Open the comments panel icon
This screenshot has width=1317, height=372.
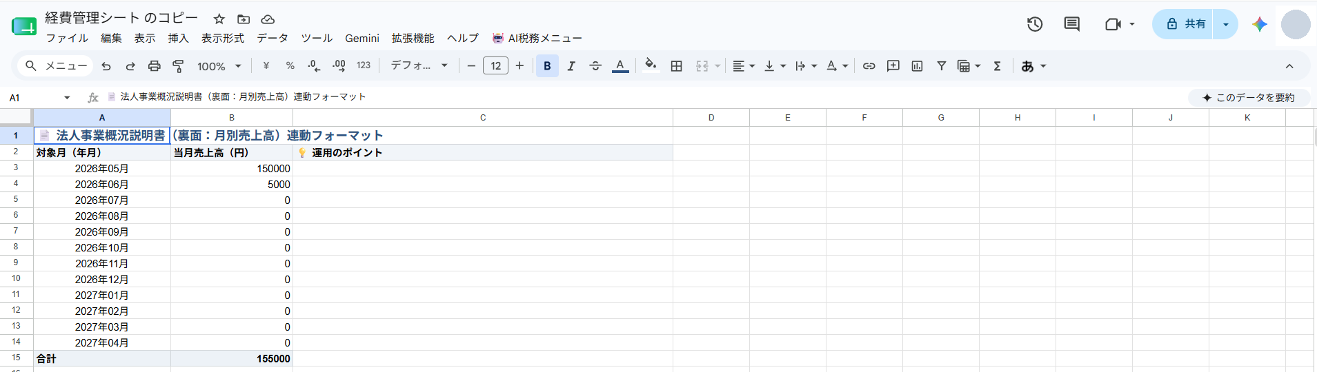point(1071,24)
